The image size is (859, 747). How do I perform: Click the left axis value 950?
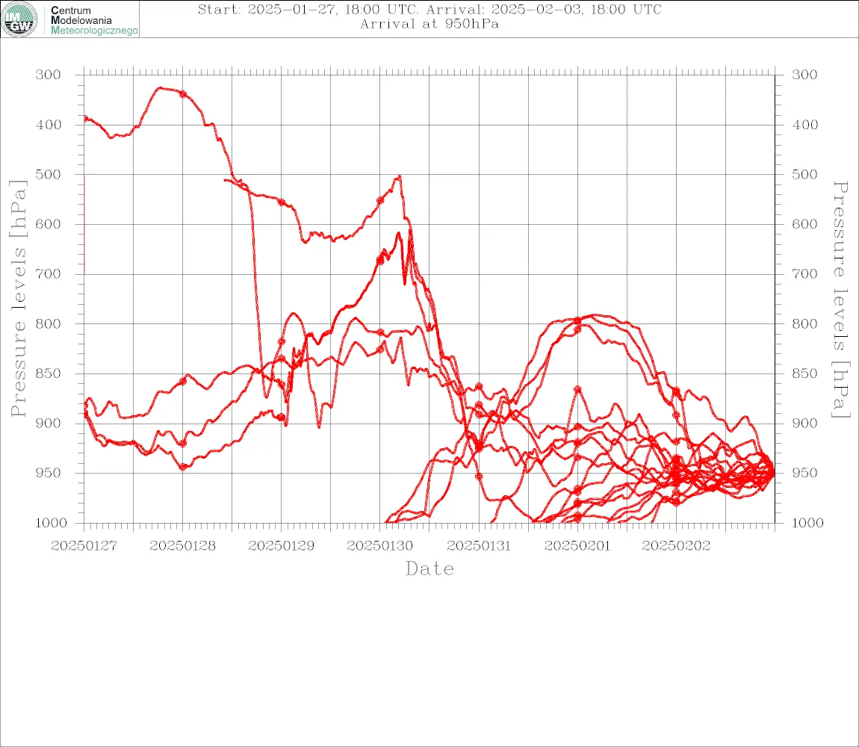pyautogui.click(x=49, y=472)
